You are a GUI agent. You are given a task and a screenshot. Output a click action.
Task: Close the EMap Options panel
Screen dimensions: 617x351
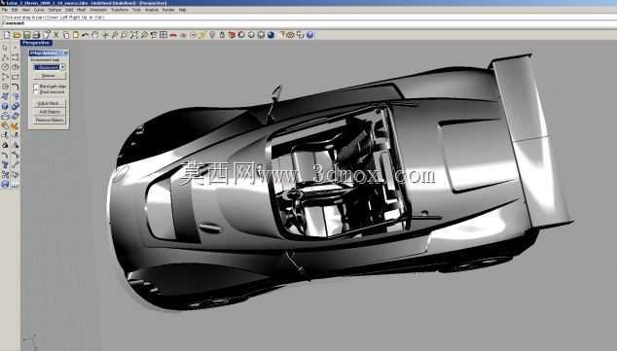(x=65, y=53)
